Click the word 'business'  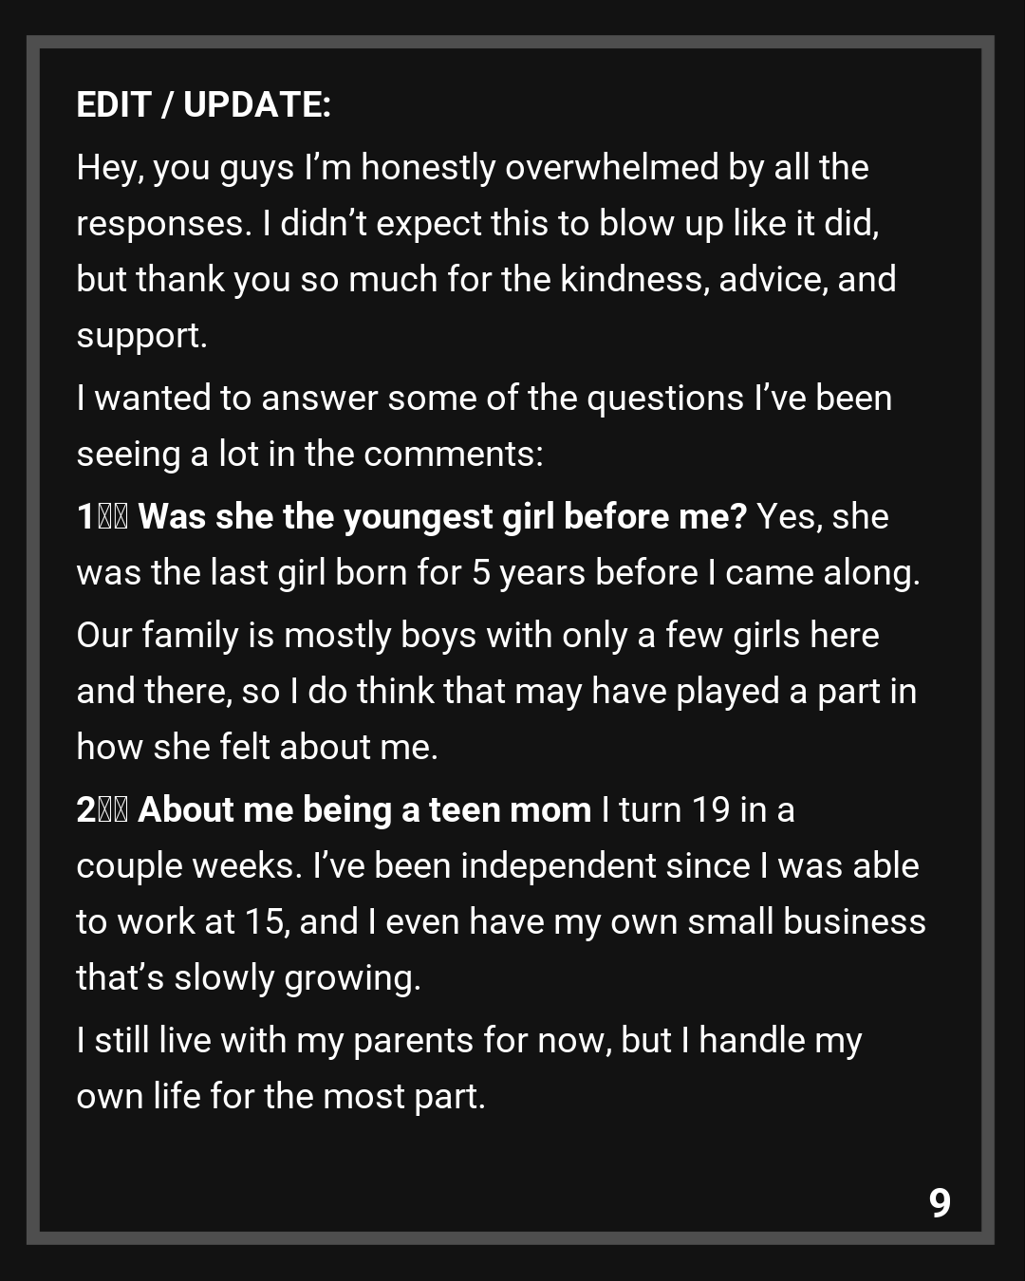pos(854,922)
